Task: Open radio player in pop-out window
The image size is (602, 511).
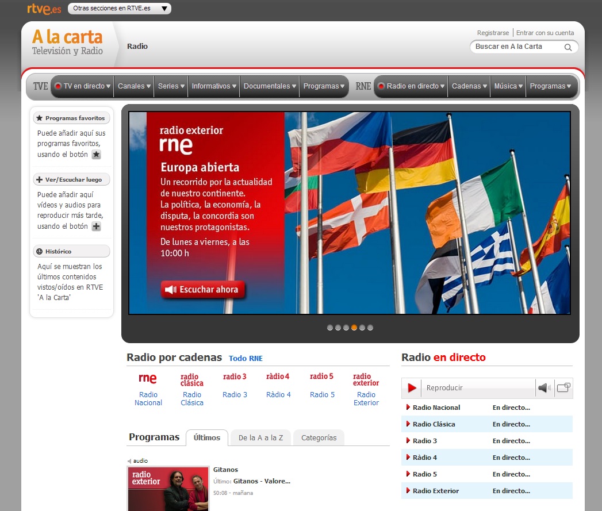Action: pos(563,388)
